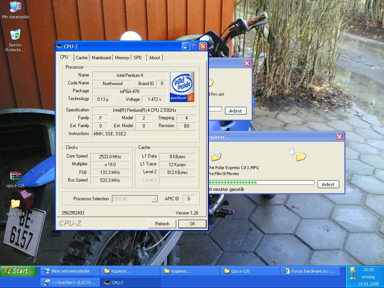
Task: Click source folder icon in Polar Express copy dialog
Action: click(216, 155)
